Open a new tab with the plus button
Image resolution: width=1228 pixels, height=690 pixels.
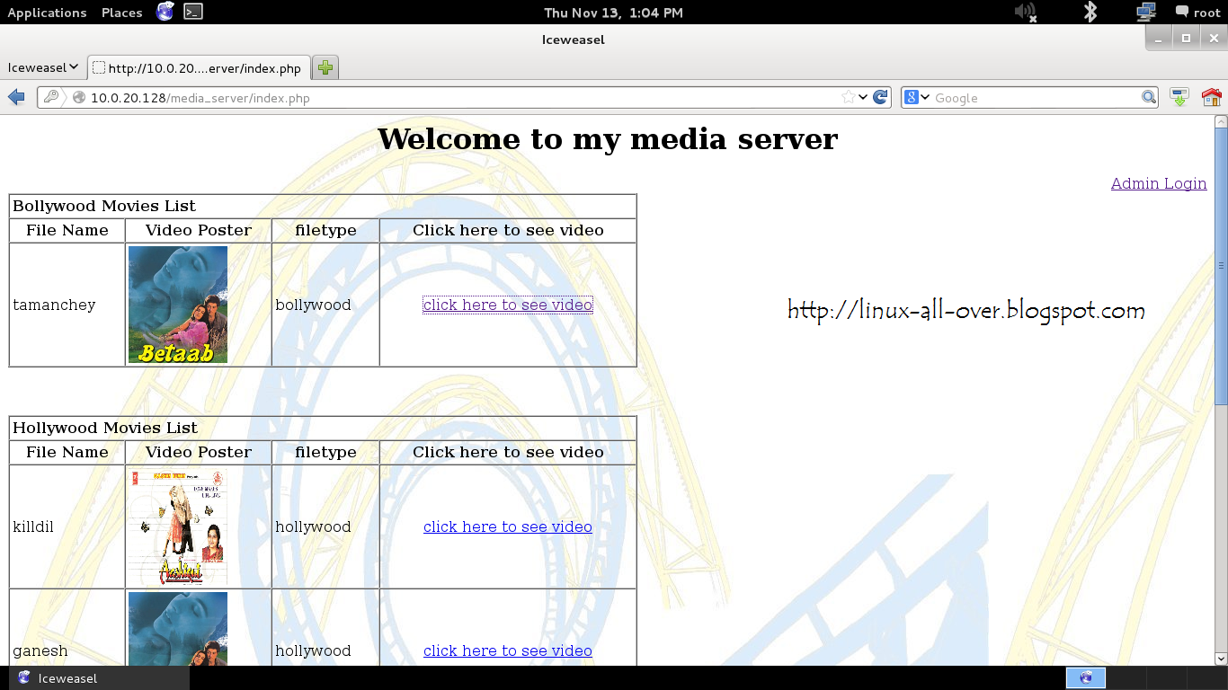tap(325, 67)
